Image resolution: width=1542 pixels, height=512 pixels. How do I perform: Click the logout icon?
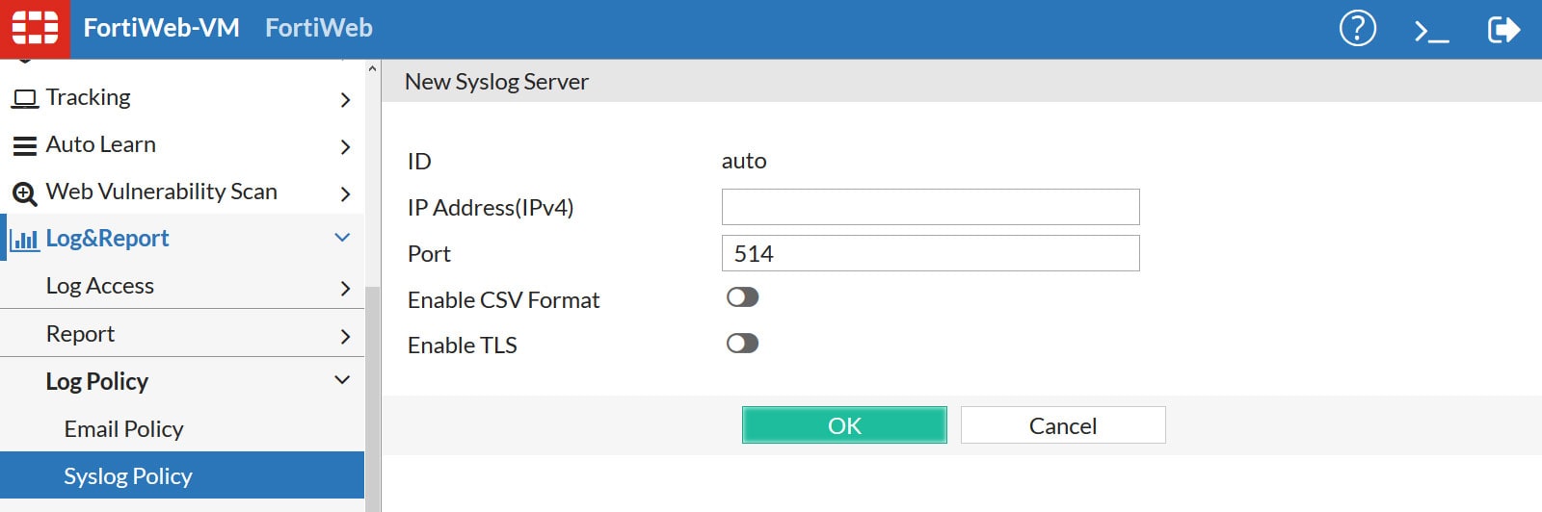1502,30
